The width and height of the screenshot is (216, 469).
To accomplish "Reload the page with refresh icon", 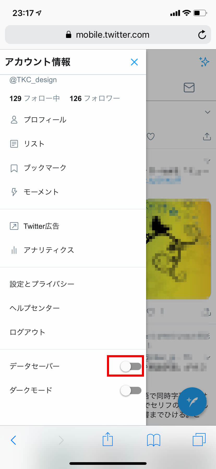I will (x=202, y=35).
